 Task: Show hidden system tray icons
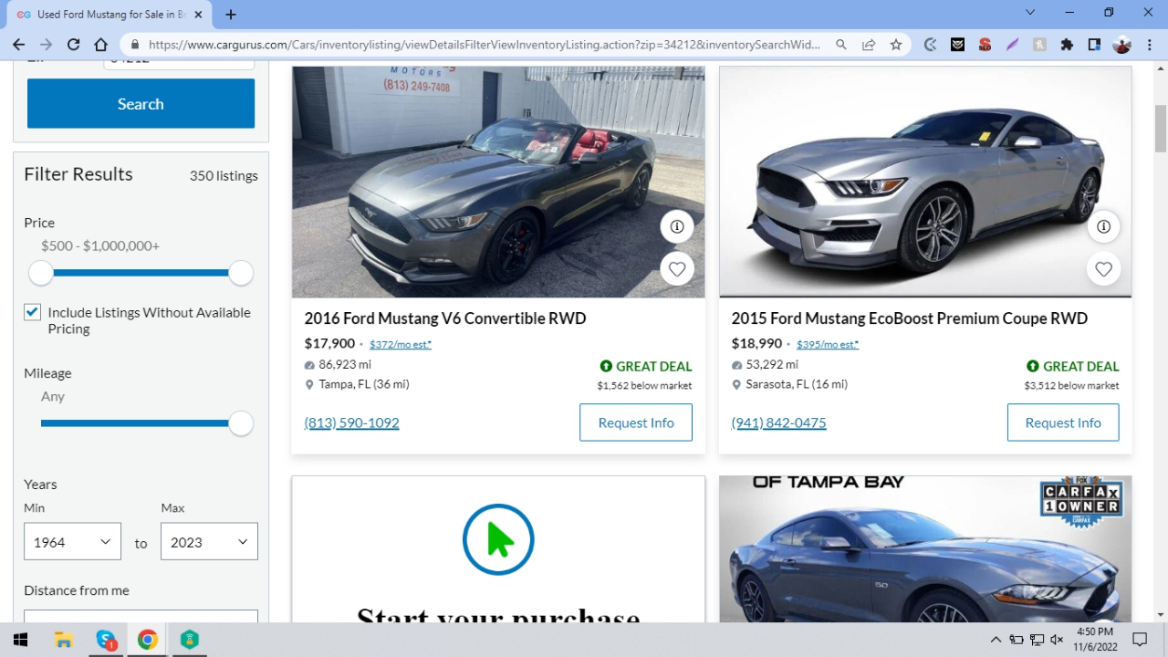[x=996, y=640]
